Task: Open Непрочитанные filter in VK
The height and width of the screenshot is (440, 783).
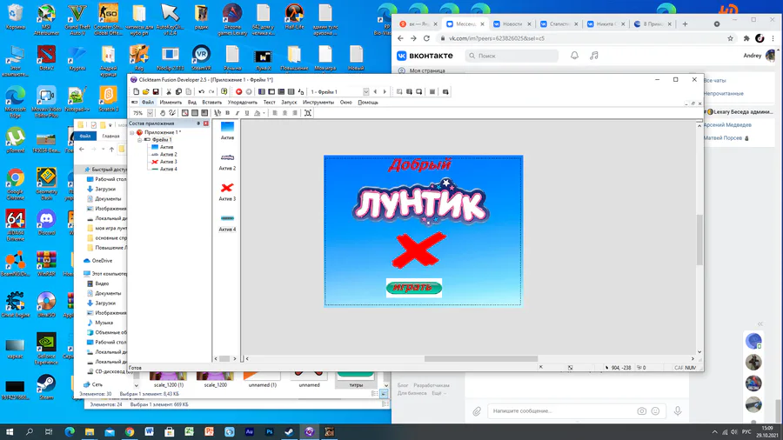Action: click(724, 93)
